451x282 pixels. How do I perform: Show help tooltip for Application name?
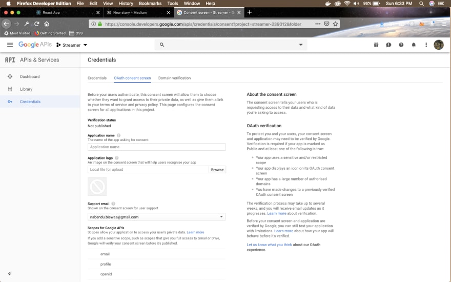pyautogui.click(x=118, y=135)
